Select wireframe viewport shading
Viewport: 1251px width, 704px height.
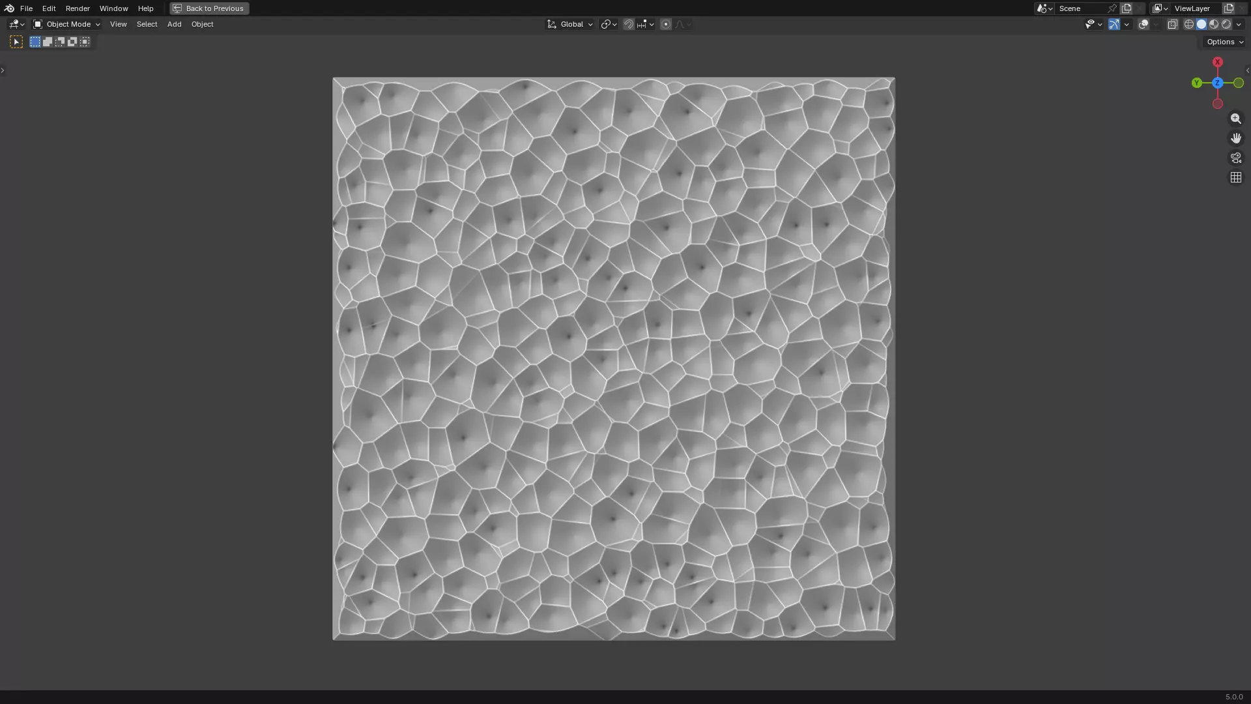click(1189, 24)
